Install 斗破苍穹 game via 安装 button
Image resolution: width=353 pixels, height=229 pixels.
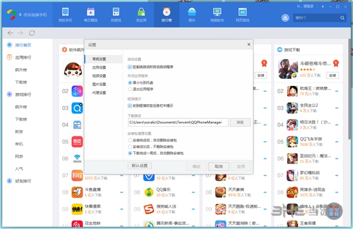click(x=332, y=75)
